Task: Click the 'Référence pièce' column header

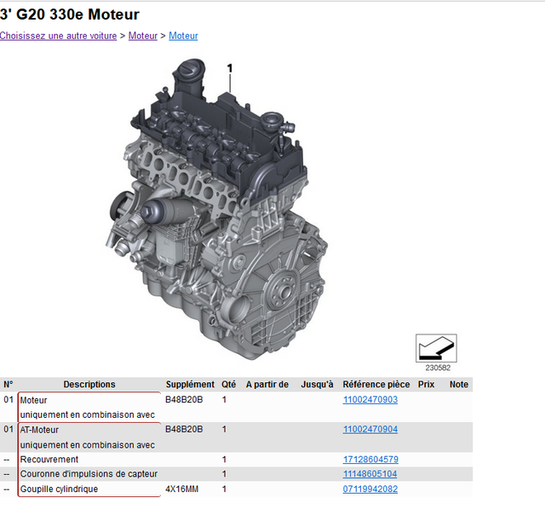Action: point(376,384)
